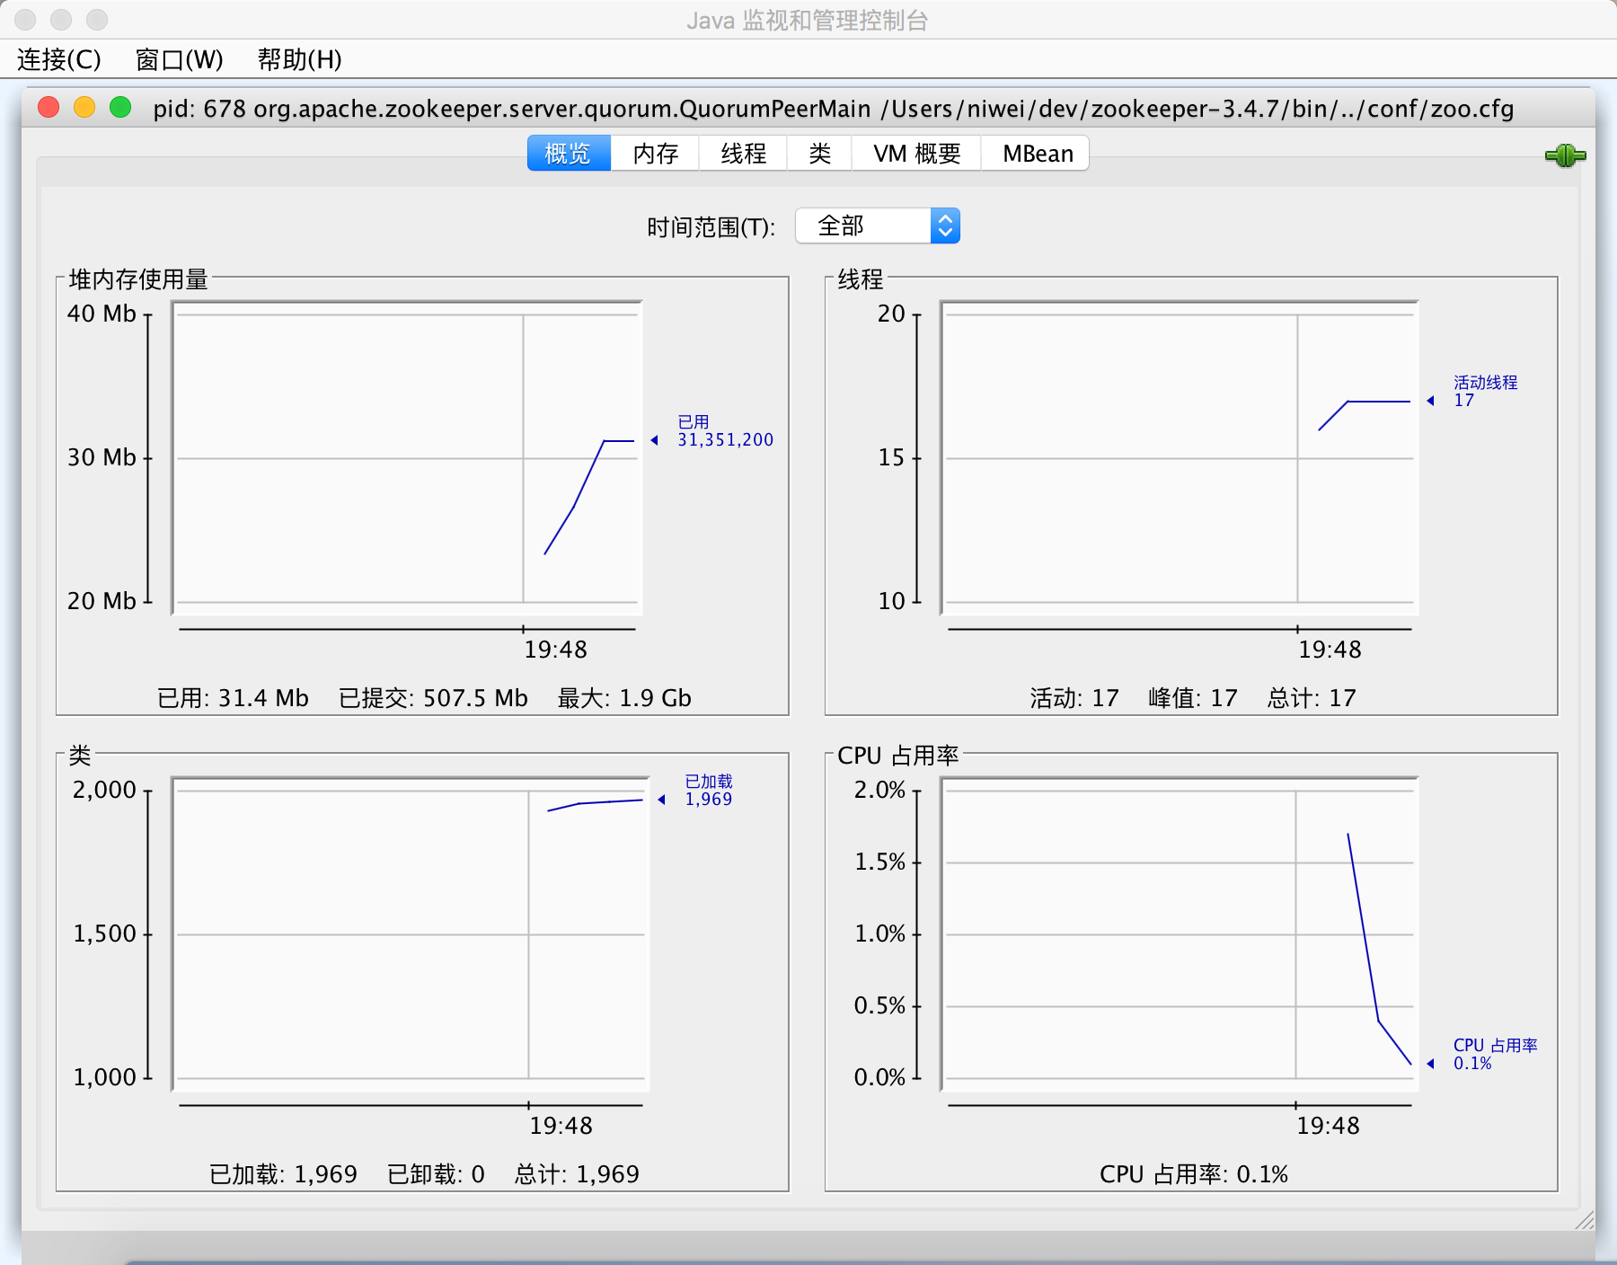Click the 活动线程 17 value label

click(1485, 392)
